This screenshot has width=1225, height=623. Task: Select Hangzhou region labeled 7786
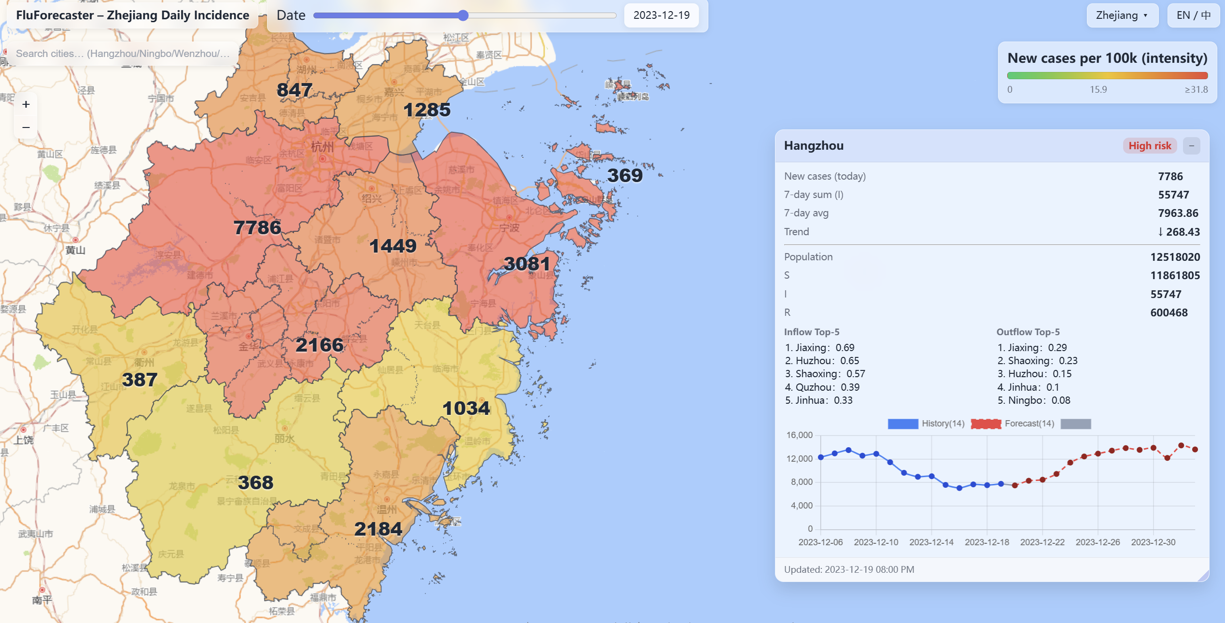[257, 227]
